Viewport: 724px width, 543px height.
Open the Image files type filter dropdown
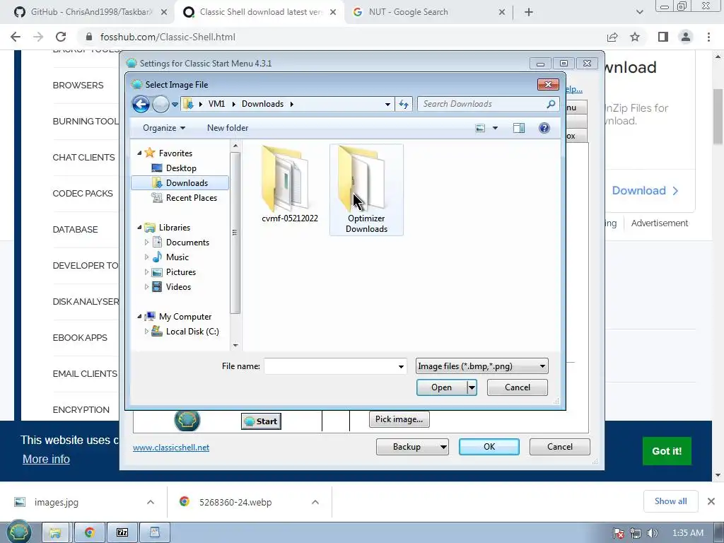(481, 366)
